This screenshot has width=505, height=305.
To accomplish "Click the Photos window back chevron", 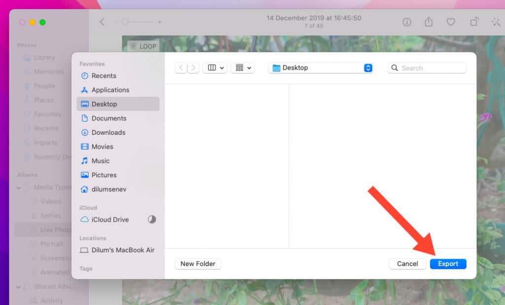I will (102, 22).
